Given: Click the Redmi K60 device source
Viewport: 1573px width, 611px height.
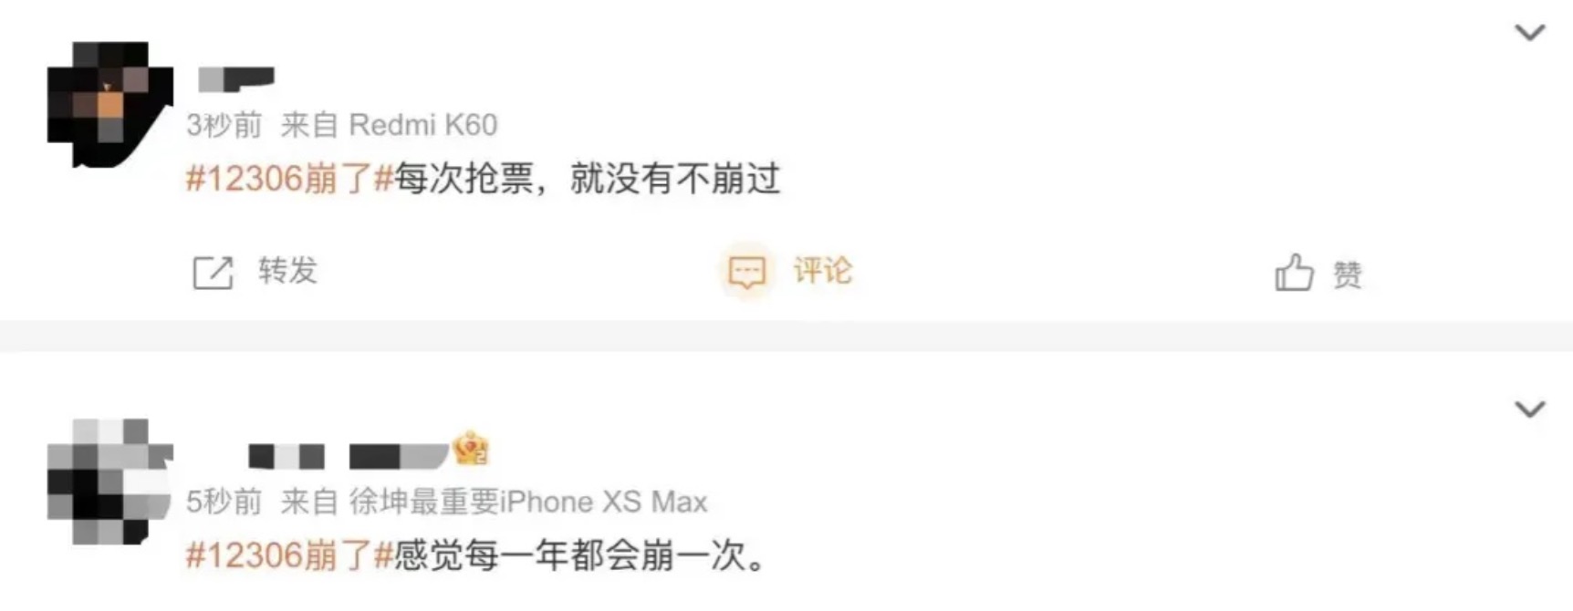Looking at the screenshot, I should tap(423, 125).
